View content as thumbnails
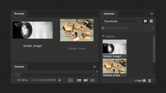166x93 pixels. 79,80
